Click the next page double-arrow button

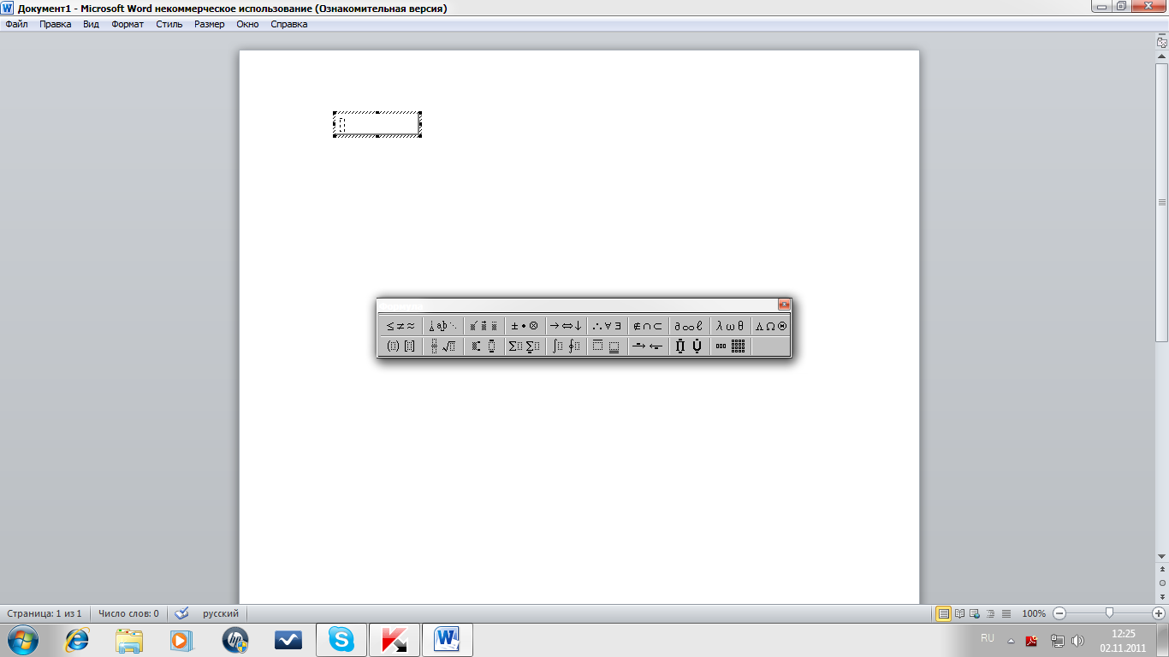pos(1162,595)
